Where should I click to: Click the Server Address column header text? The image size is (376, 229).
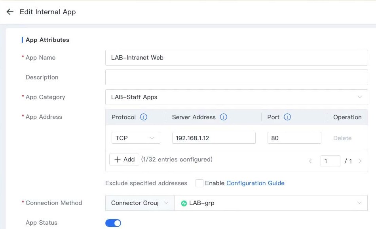coord(194,117)
